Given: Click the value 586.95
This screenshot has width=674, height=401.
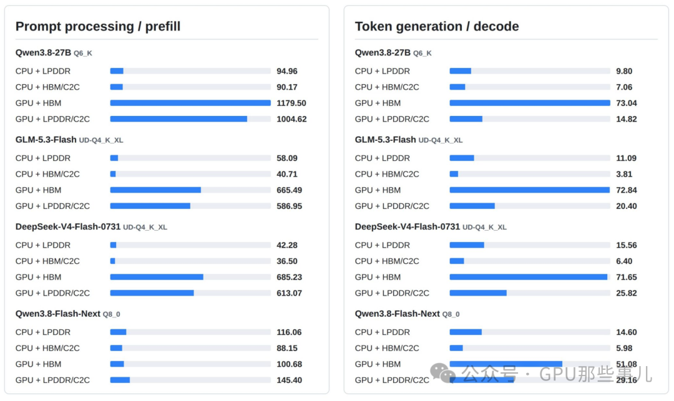Looking at the screenshot, I should pos(290,206).
